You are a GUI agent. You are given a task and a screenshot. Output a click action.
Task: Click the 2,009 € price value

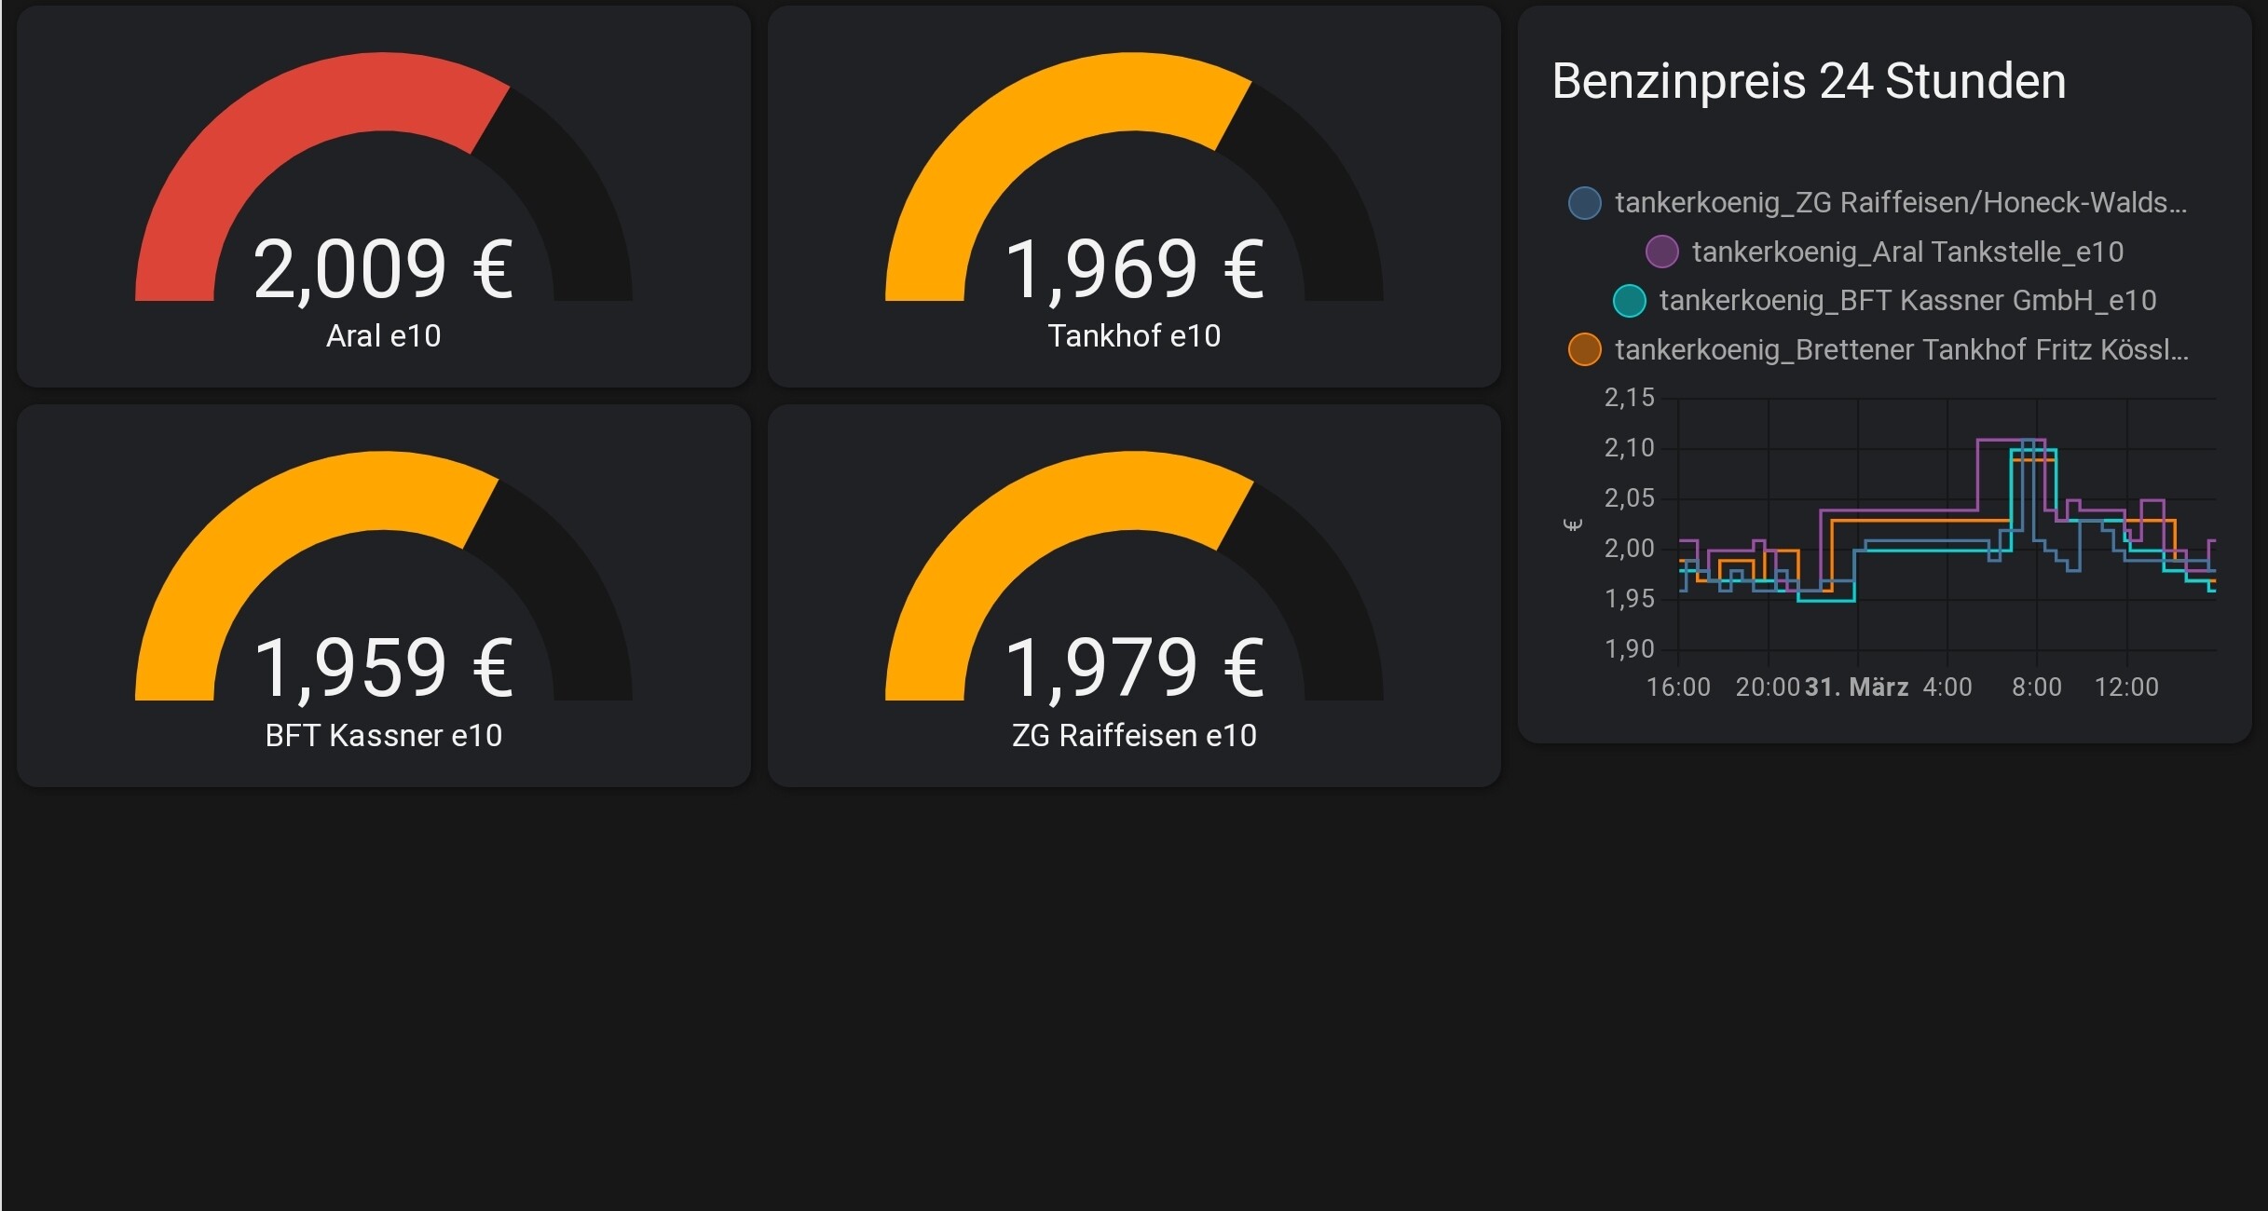[383, 270]
